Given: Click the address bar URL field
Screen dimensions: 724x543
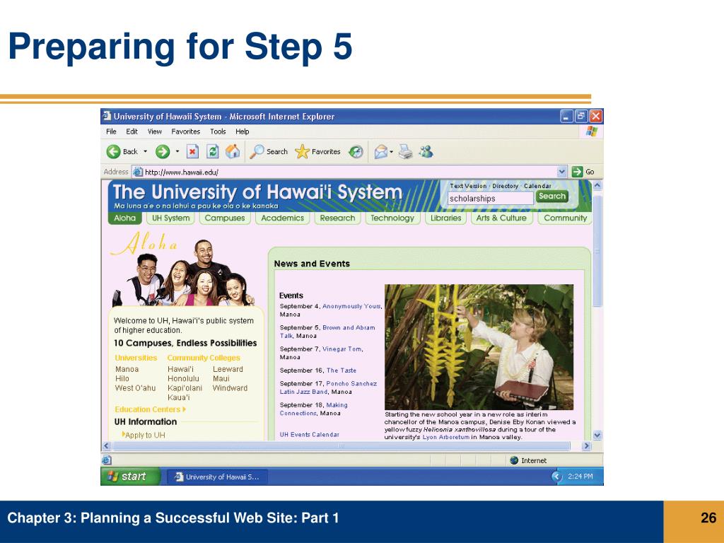Looking at the screenshot, I should [350, 173].
